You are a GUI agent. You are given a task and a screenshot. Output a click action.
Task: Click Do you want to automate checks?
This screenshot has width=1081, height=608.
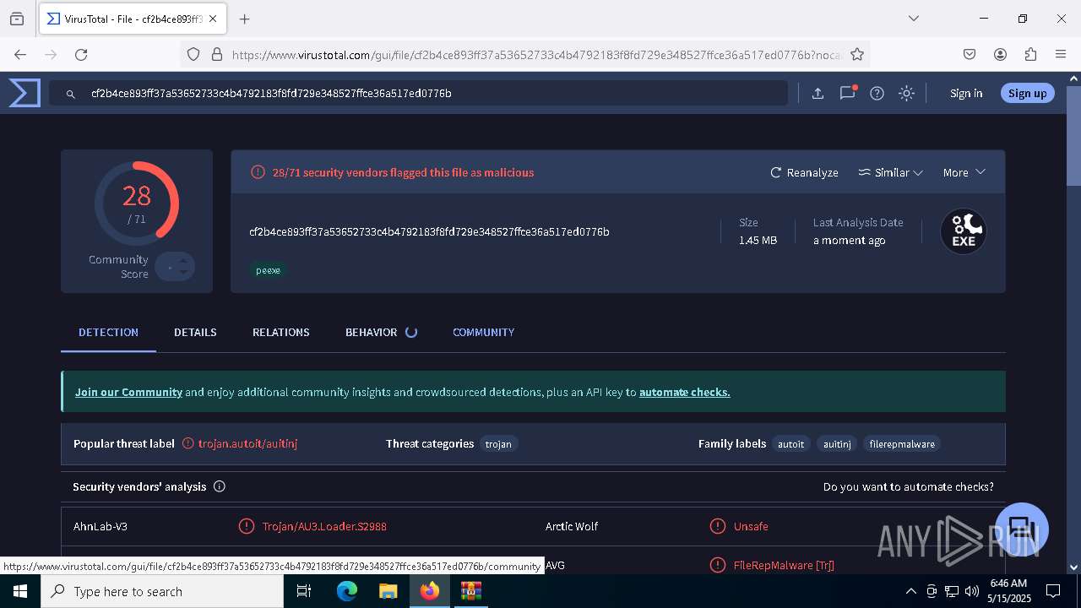tap(908, 486)
